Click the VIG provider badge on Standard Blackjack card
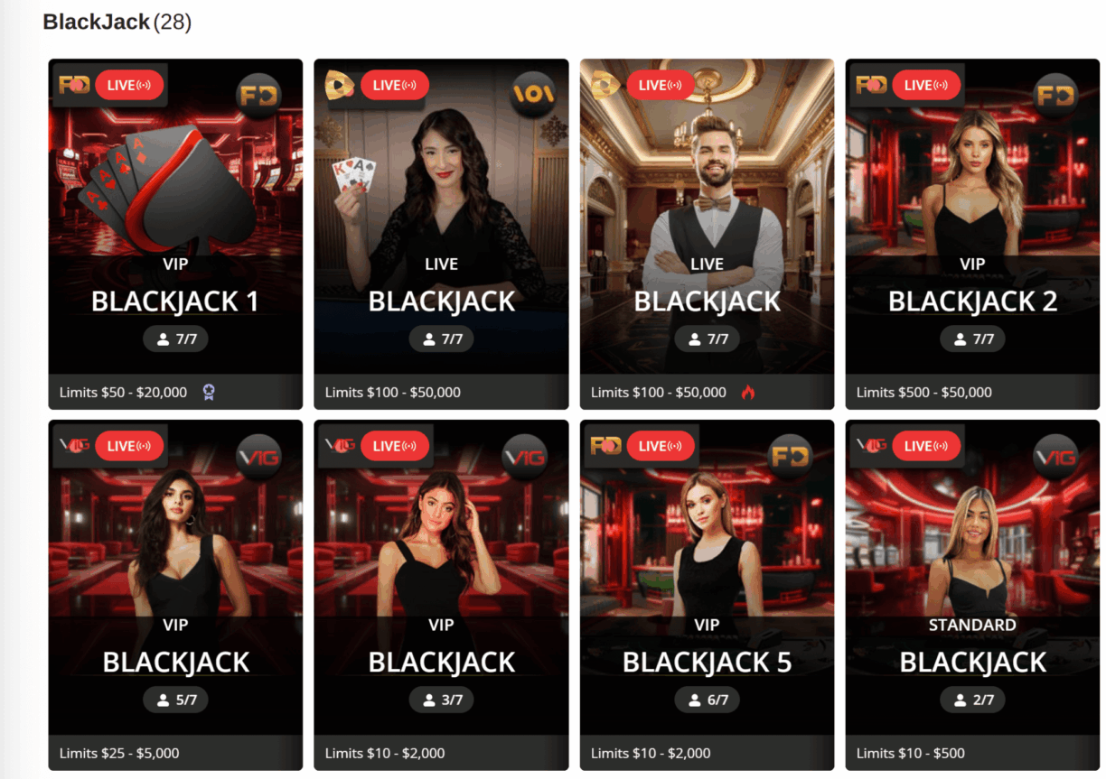The width and height of the screenshot is (1106, 779). 1056,456
